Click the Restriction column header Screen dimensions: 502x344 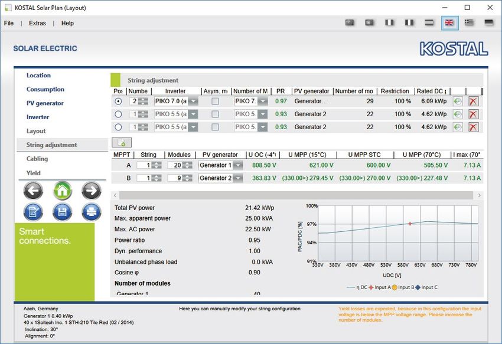click(x=395, y=91)
